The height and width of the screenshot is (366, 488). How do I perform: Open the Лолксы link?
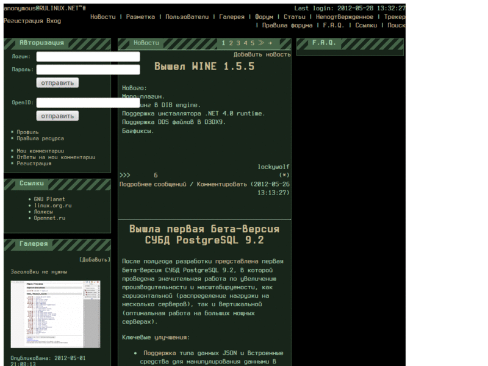43,212
